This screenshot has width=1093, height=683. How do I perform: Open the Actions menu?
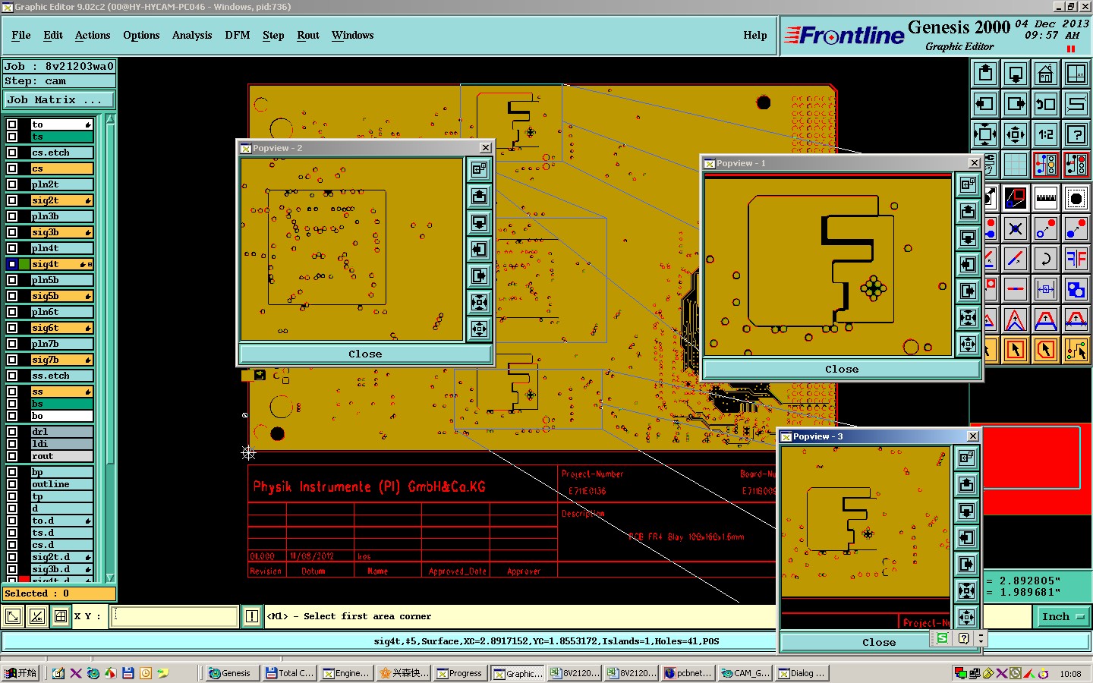click(x=93, y=35)
